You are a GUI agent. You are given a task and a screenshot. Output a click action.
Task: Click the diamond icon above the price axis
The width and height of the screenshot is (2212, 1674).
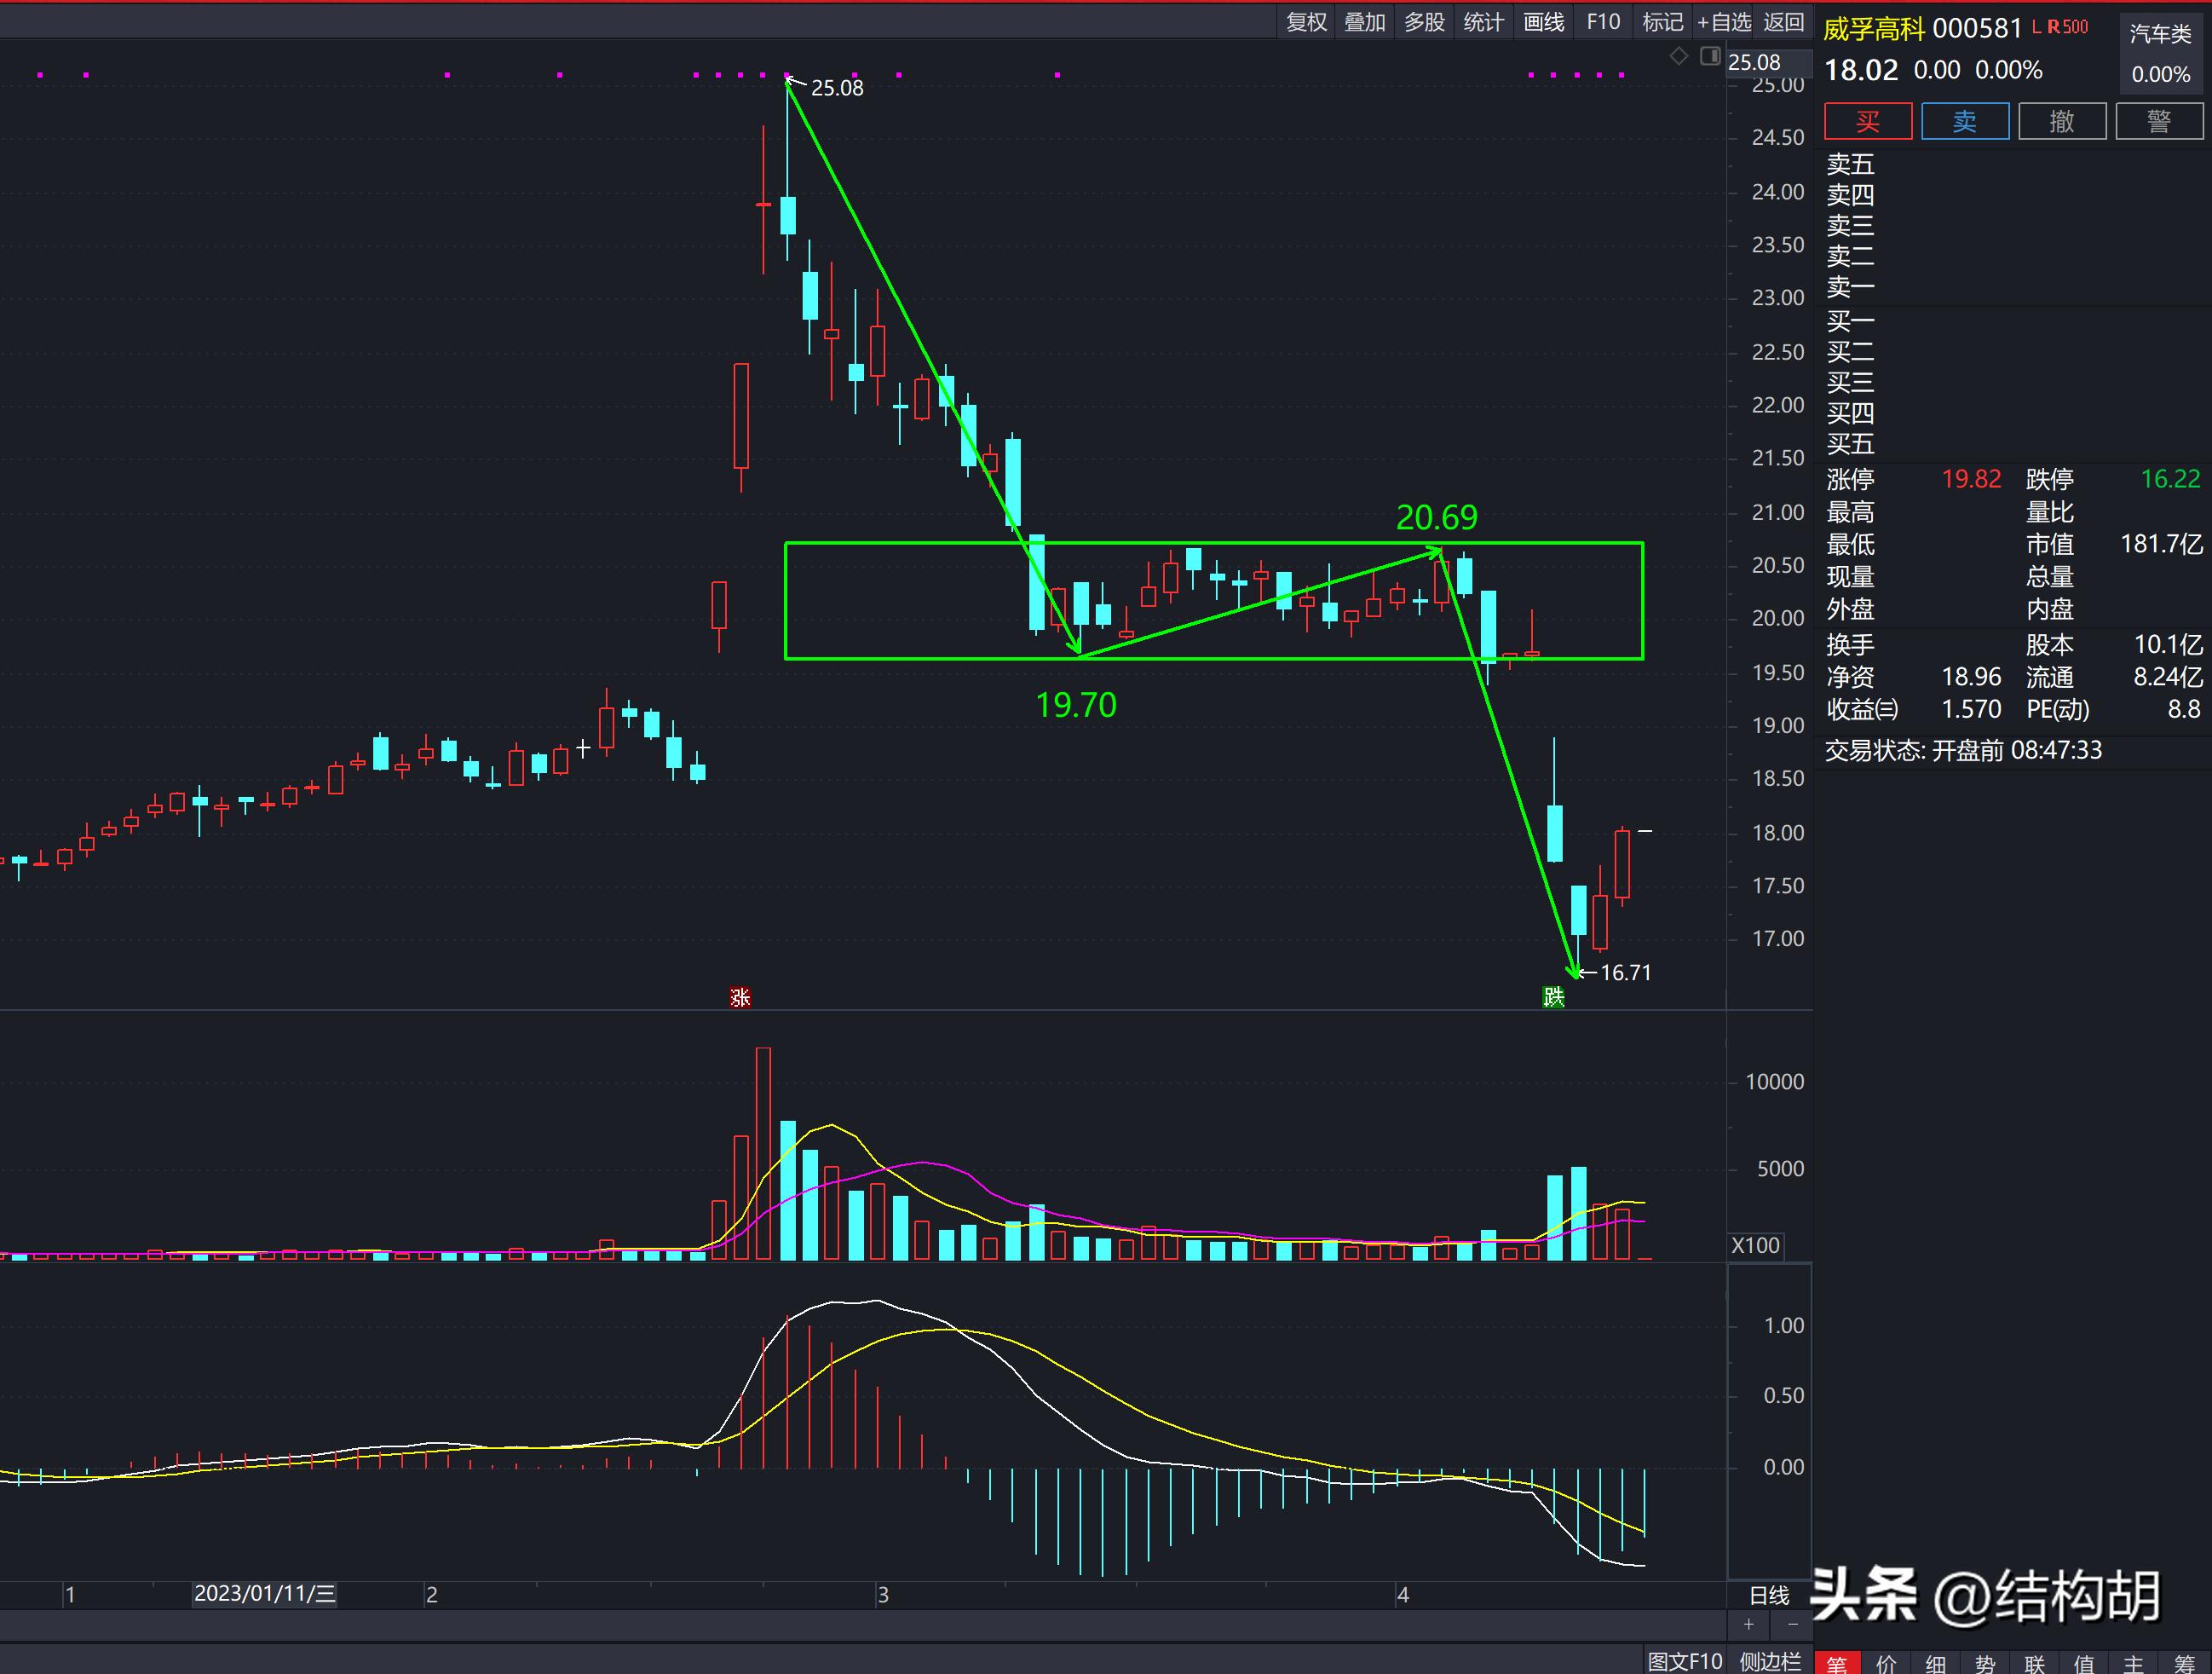pyautogui.click(x=1679, y=56)
